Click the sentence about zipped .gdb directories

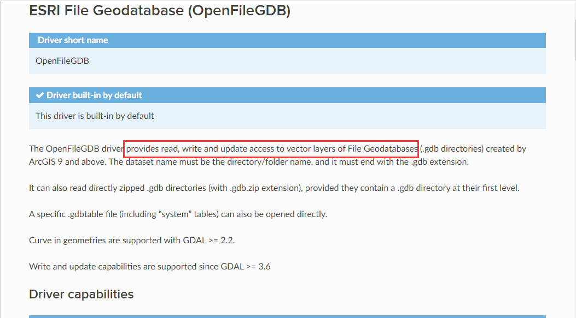274,188
